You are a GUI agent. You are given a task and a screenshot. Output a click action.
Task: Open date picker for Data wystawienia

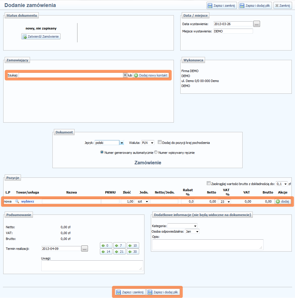[257, 24]
